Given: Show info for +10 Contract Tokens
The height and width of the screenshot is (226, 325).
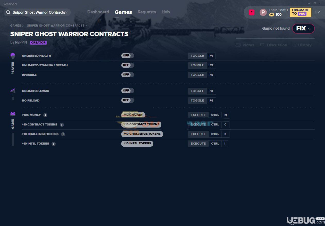Looking at the screenshot, I should pyautogui.click(x=62, y=125).
